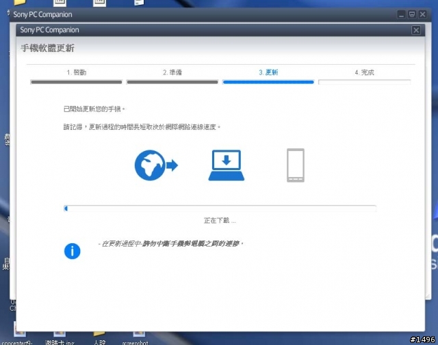
Task: Close the outer Sony PC Companion window
Action: 423,14
